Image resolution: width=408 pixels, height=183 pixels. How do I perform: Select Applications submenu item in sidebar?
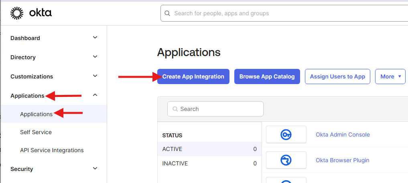pos(36,114)
